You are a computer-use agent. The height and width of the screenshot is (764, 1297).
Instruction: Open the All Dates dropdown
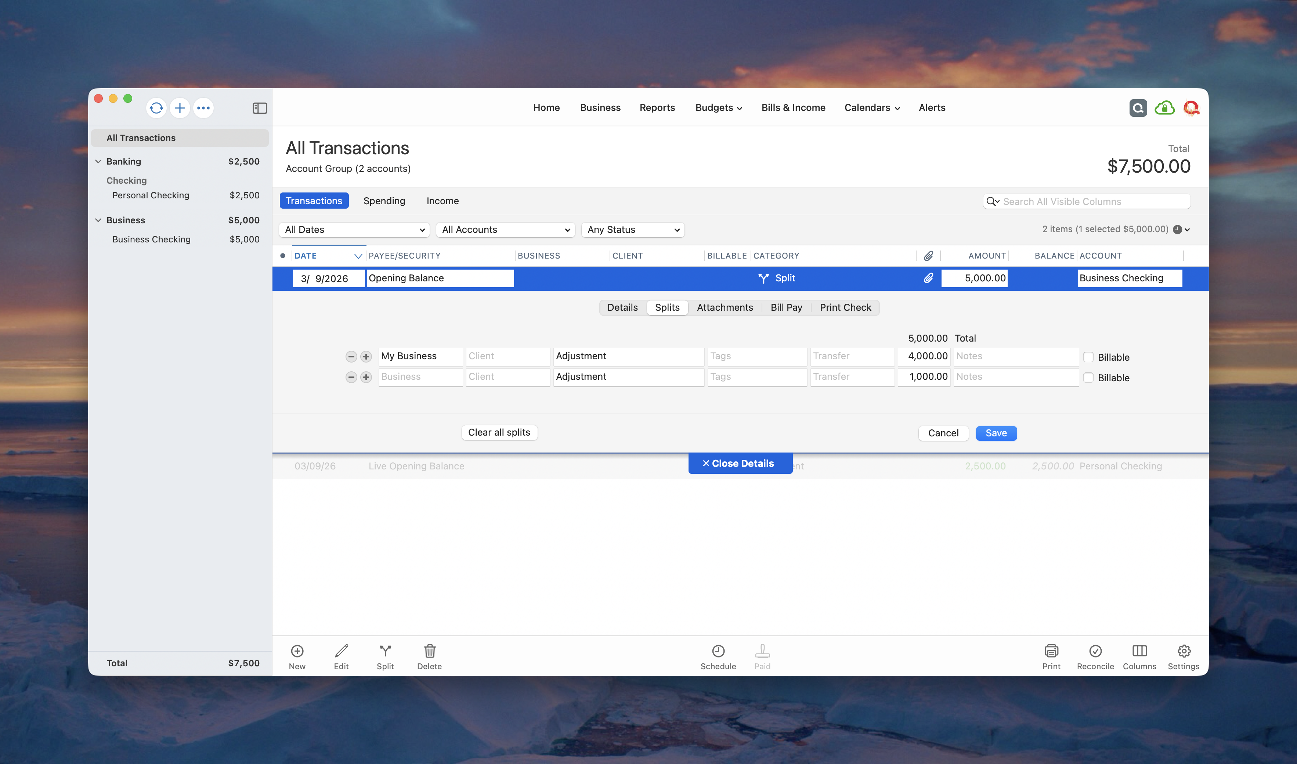(354, 230)
